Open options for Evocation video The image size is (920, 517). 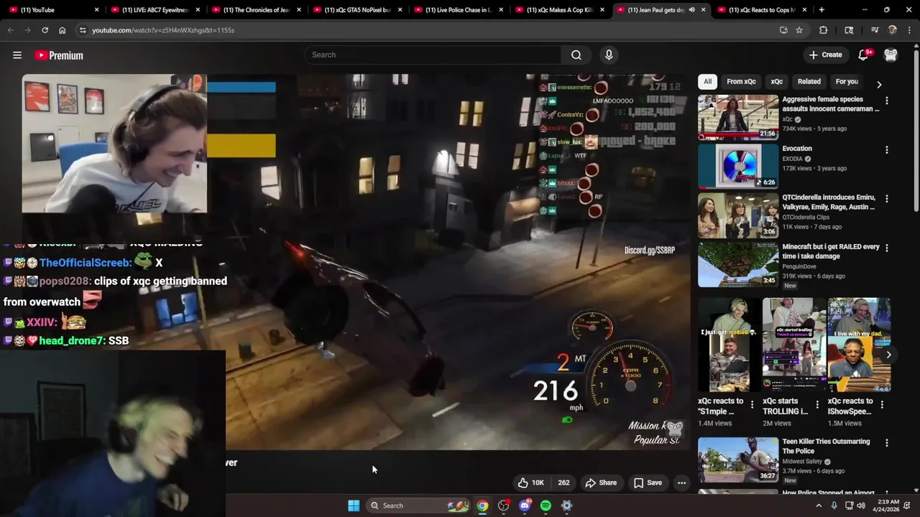[886, 150]
